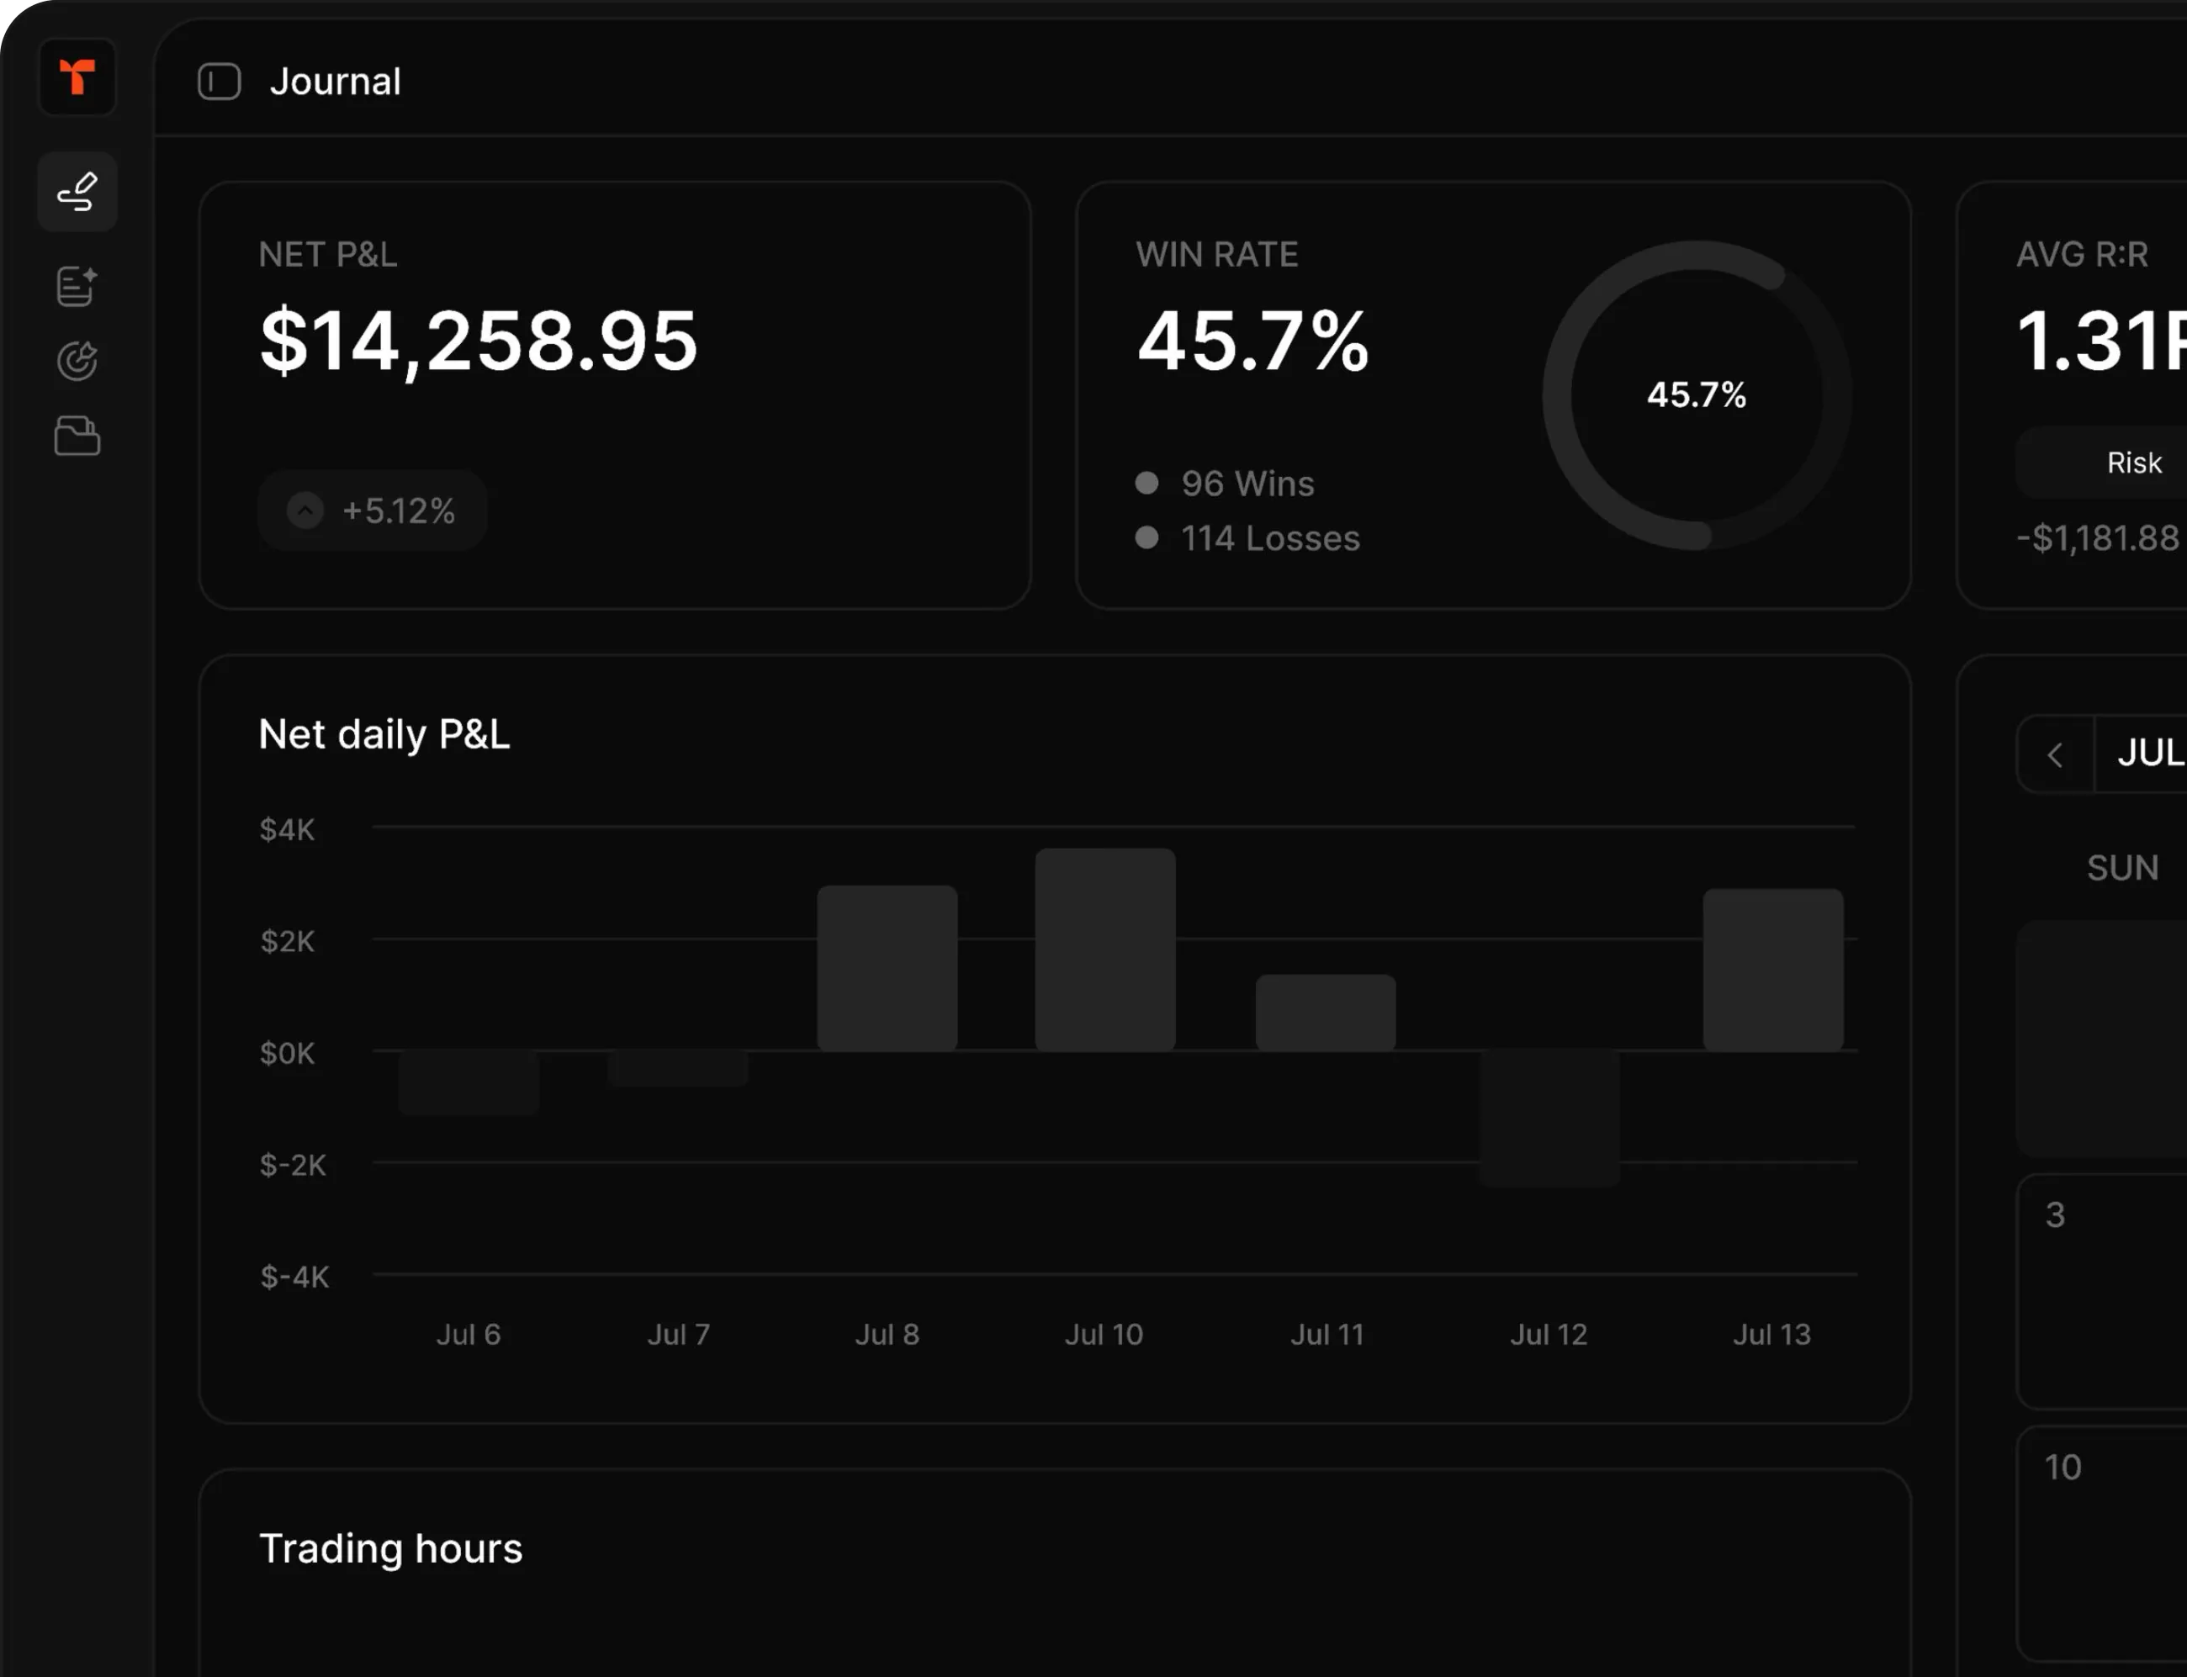This screenshot has height=1677, width=2187.
Task: Click the Jul 12 loss bar
Action: pyautogui.click(x=1549, y=1118)
